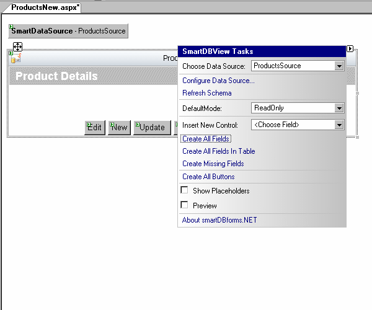This screenshot has height=310, width=372.
Task: Click the 'Choose Data Source:' label
Action: (x=213, y=66)
